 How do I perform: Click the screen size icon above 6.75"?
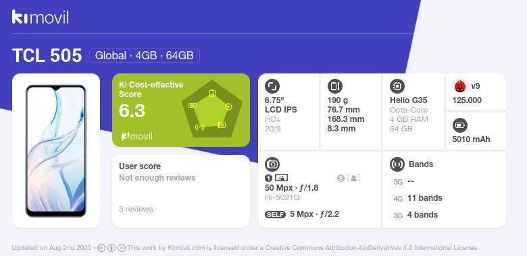[x=272, y=86]
